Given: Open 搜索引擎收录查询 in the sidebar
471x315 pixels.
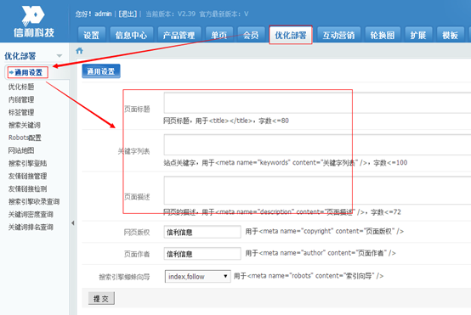Looking at the screenshot, I should (34, 201).
